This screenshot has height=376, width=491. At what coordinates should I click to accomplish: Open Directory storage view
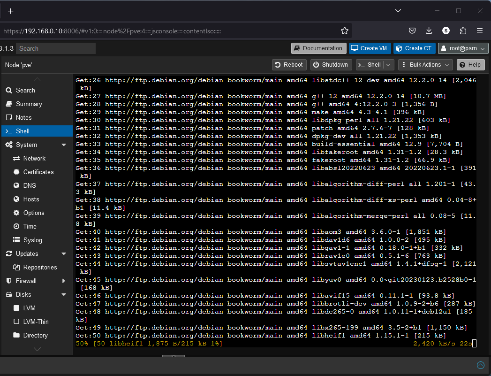[37, 335]
